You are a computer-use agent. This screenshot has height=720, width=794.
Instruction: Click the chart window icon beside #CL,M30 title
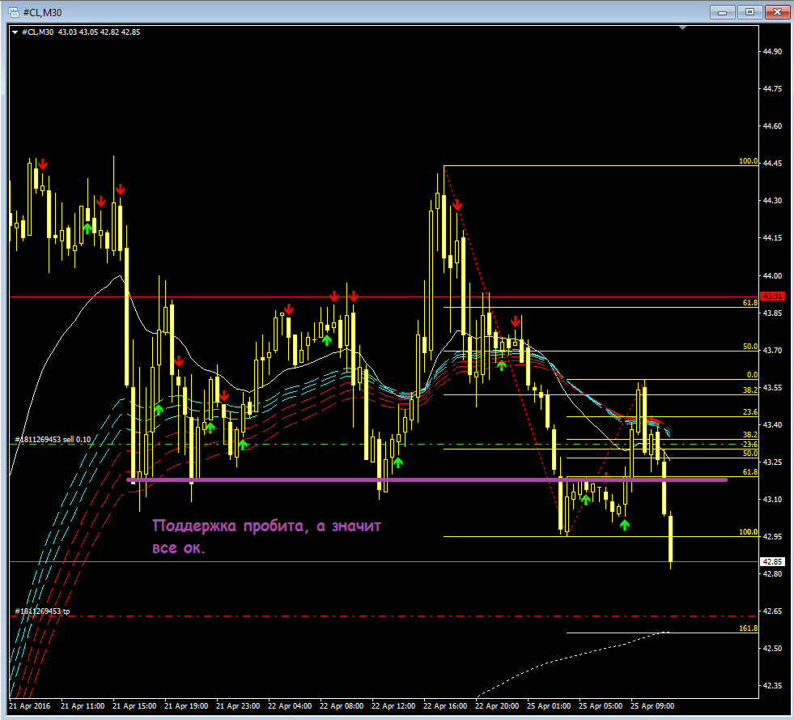tap(13, 12)
